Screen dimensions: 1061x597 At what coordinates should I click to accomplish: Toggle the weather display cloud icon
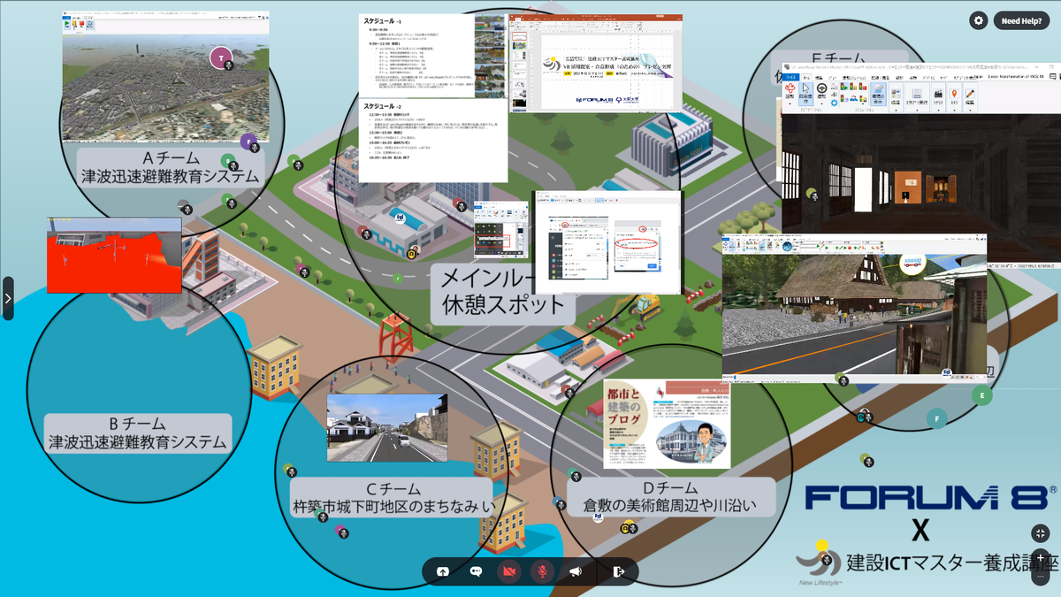(878, 93)
